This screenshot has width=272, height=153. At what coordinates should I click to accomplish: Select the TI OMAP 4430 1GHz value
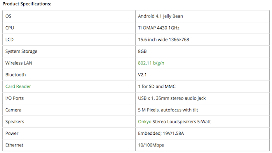(159, 28)
